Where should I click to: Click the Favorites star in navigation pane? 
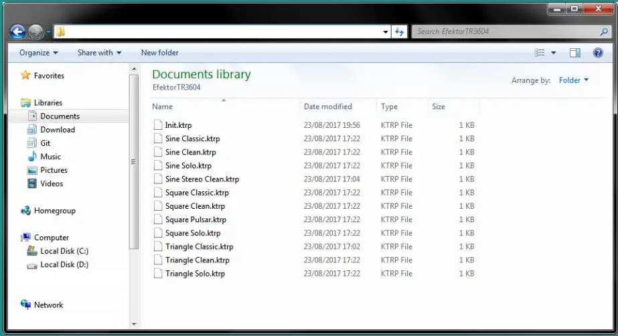click(26, 76)
